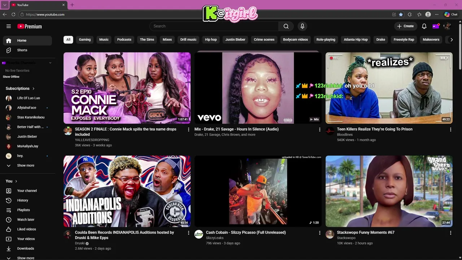Click the browser address bar
The height and width of the screenshot is (260, 462).
tap(204, 14)
